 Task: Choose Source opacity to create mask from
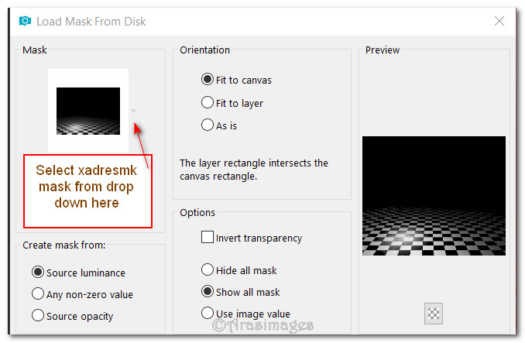tap(37, 316)
